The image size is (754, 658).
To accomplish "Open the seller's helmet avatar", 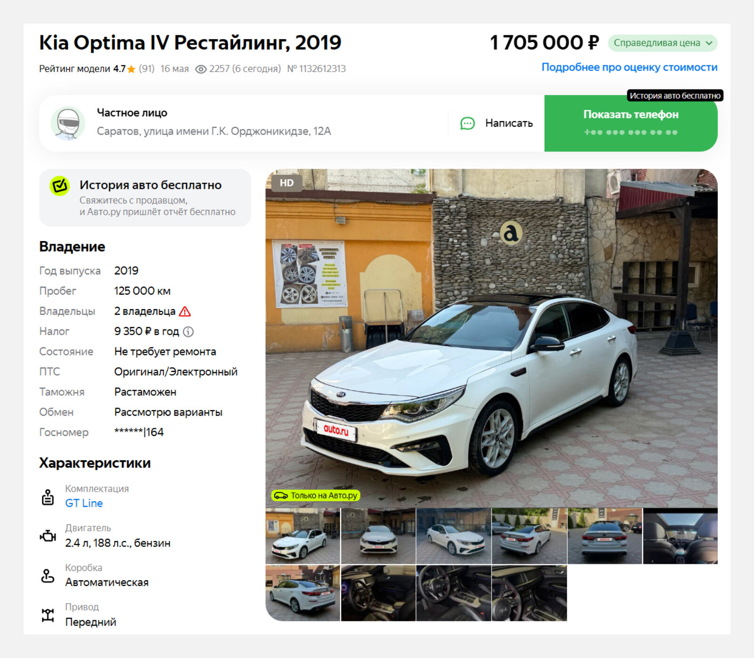I will (x=68, y=123).
